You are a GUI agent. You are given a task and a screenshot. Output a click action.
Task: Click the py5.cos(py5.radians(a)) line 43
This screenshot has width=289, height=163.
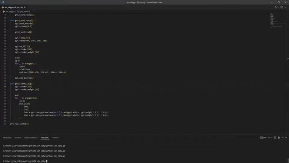point(66,112)
